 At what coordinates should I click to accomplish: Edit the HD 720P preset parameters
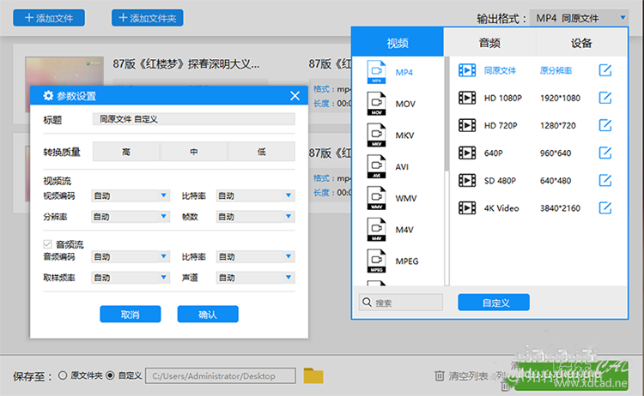(x=605, y=125)
